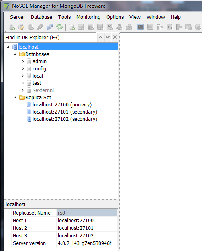The width and height of the screenshot is (202, 251).
Task: Click the localhost properties panel header
Action: click(61, 204)
